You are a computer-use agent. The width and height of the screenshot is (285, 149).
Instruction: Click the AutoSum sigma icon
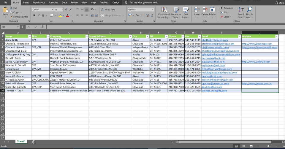point(221,8)
